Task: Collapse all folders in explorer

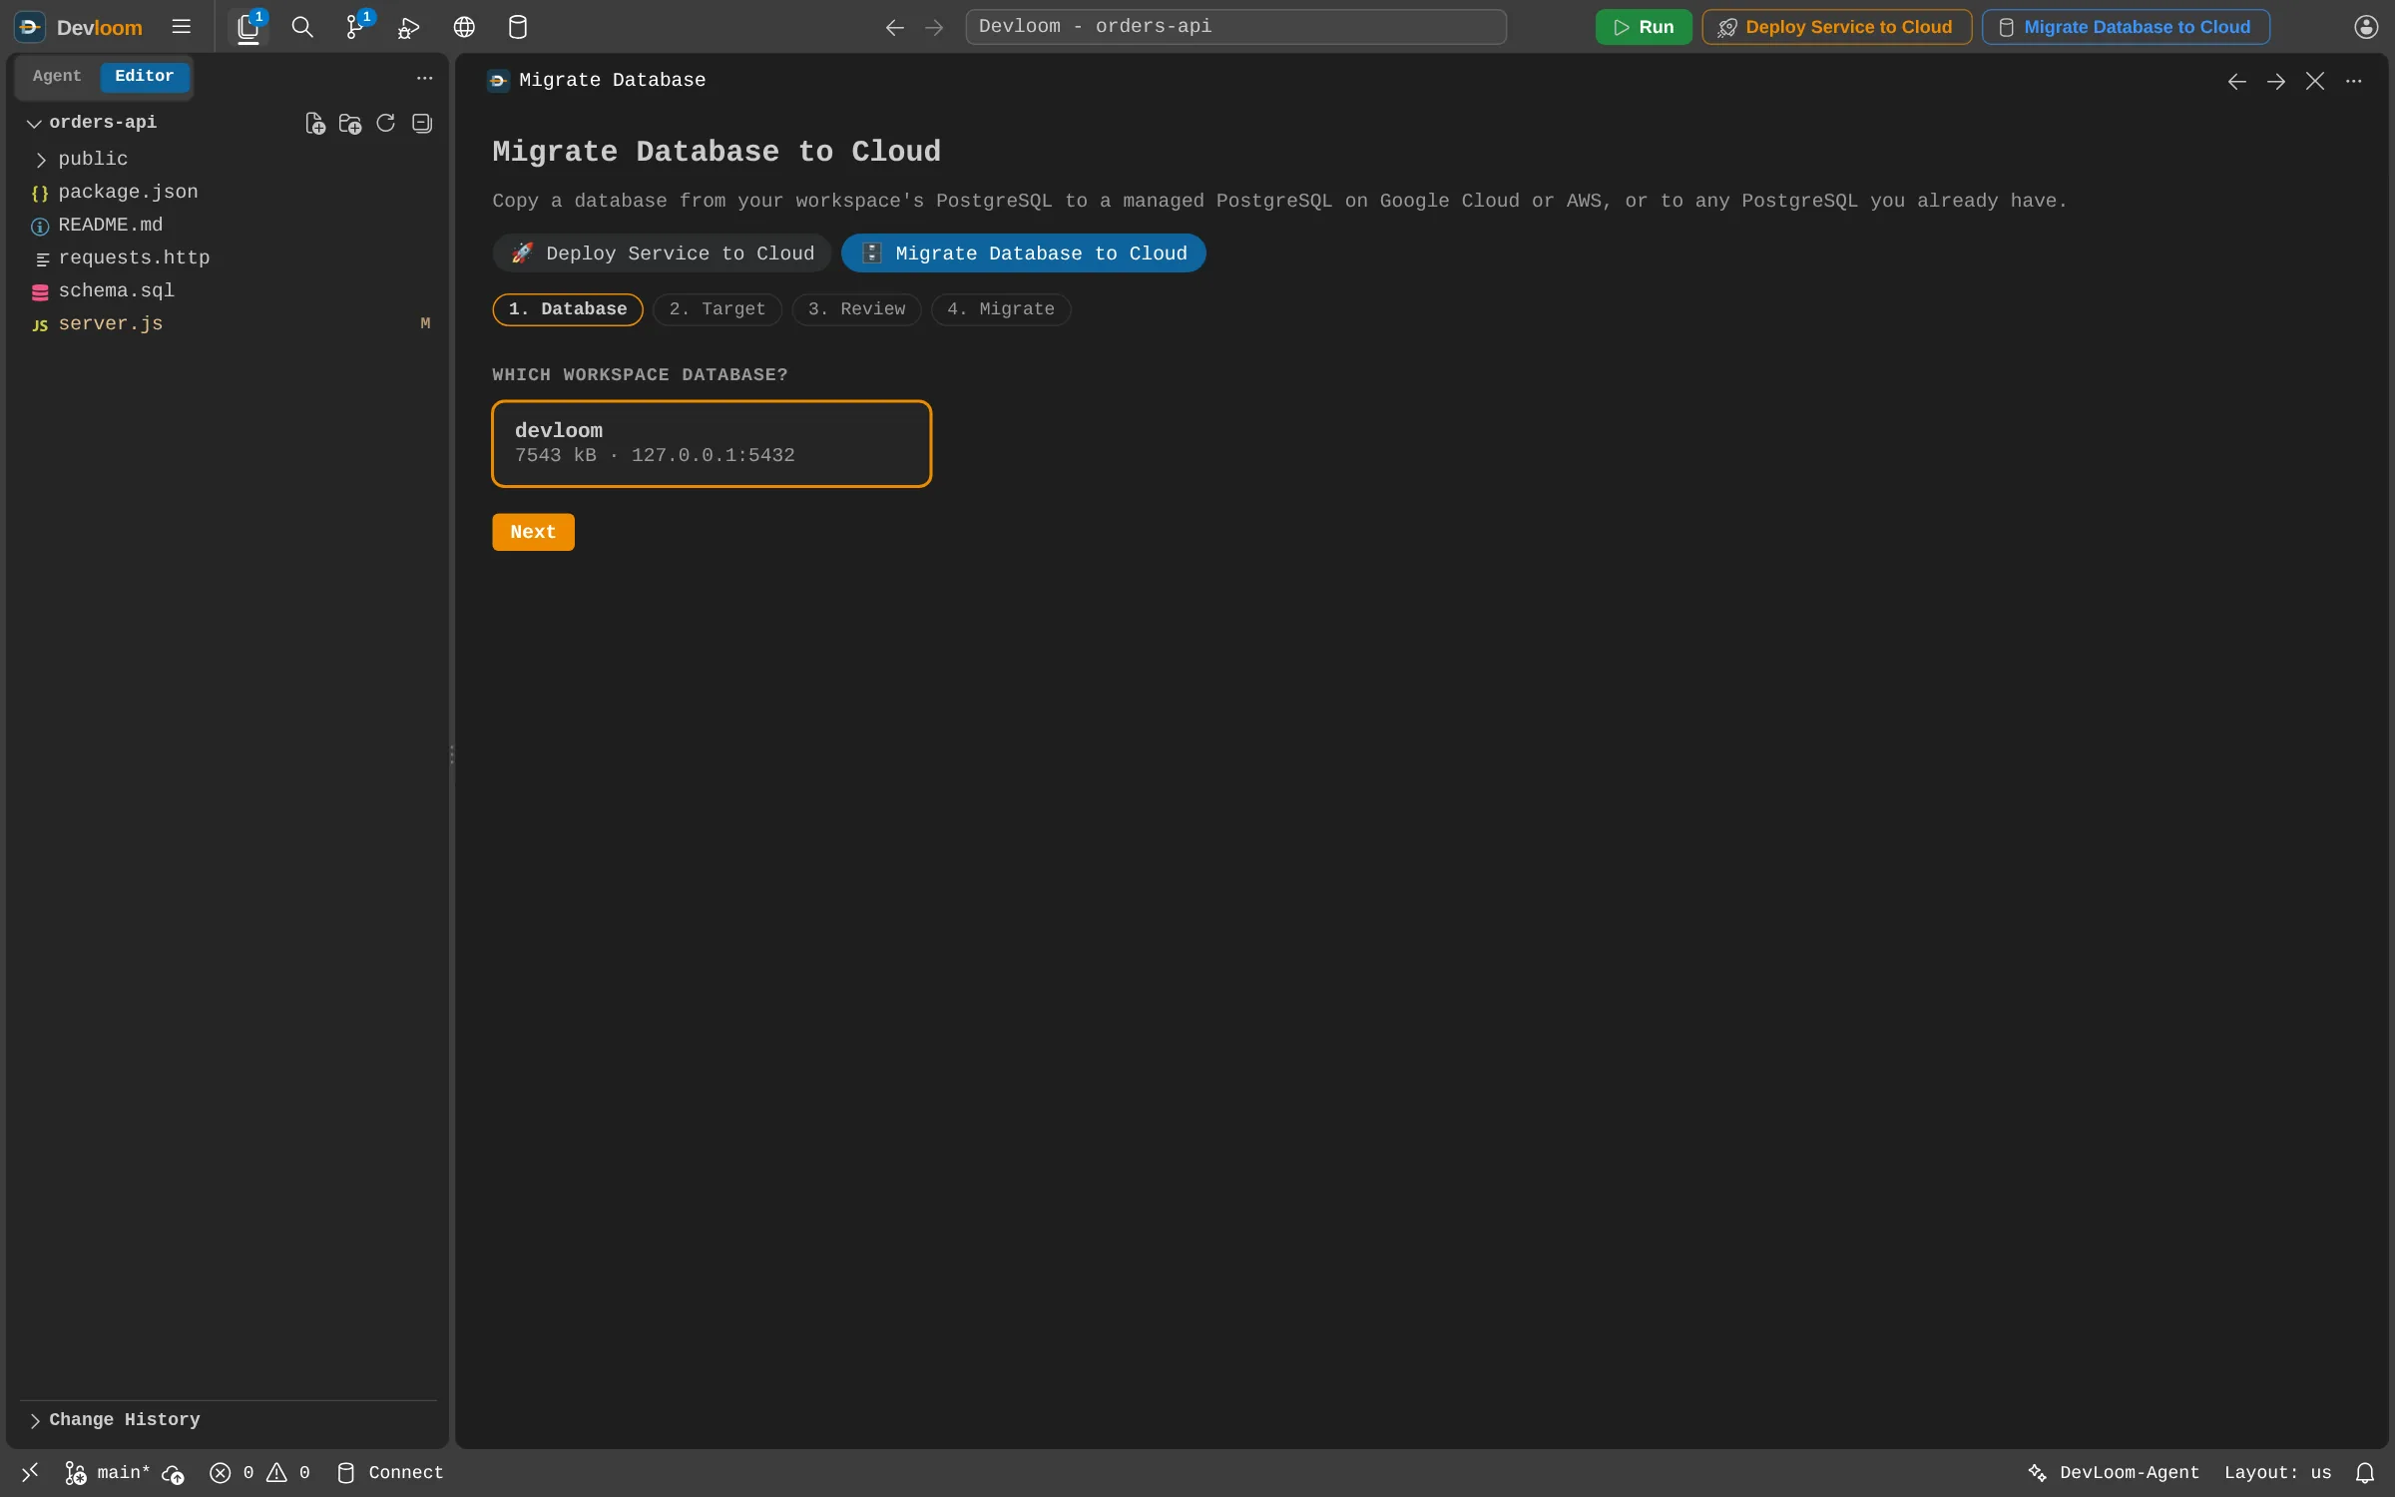Action: tap(422, 123)
